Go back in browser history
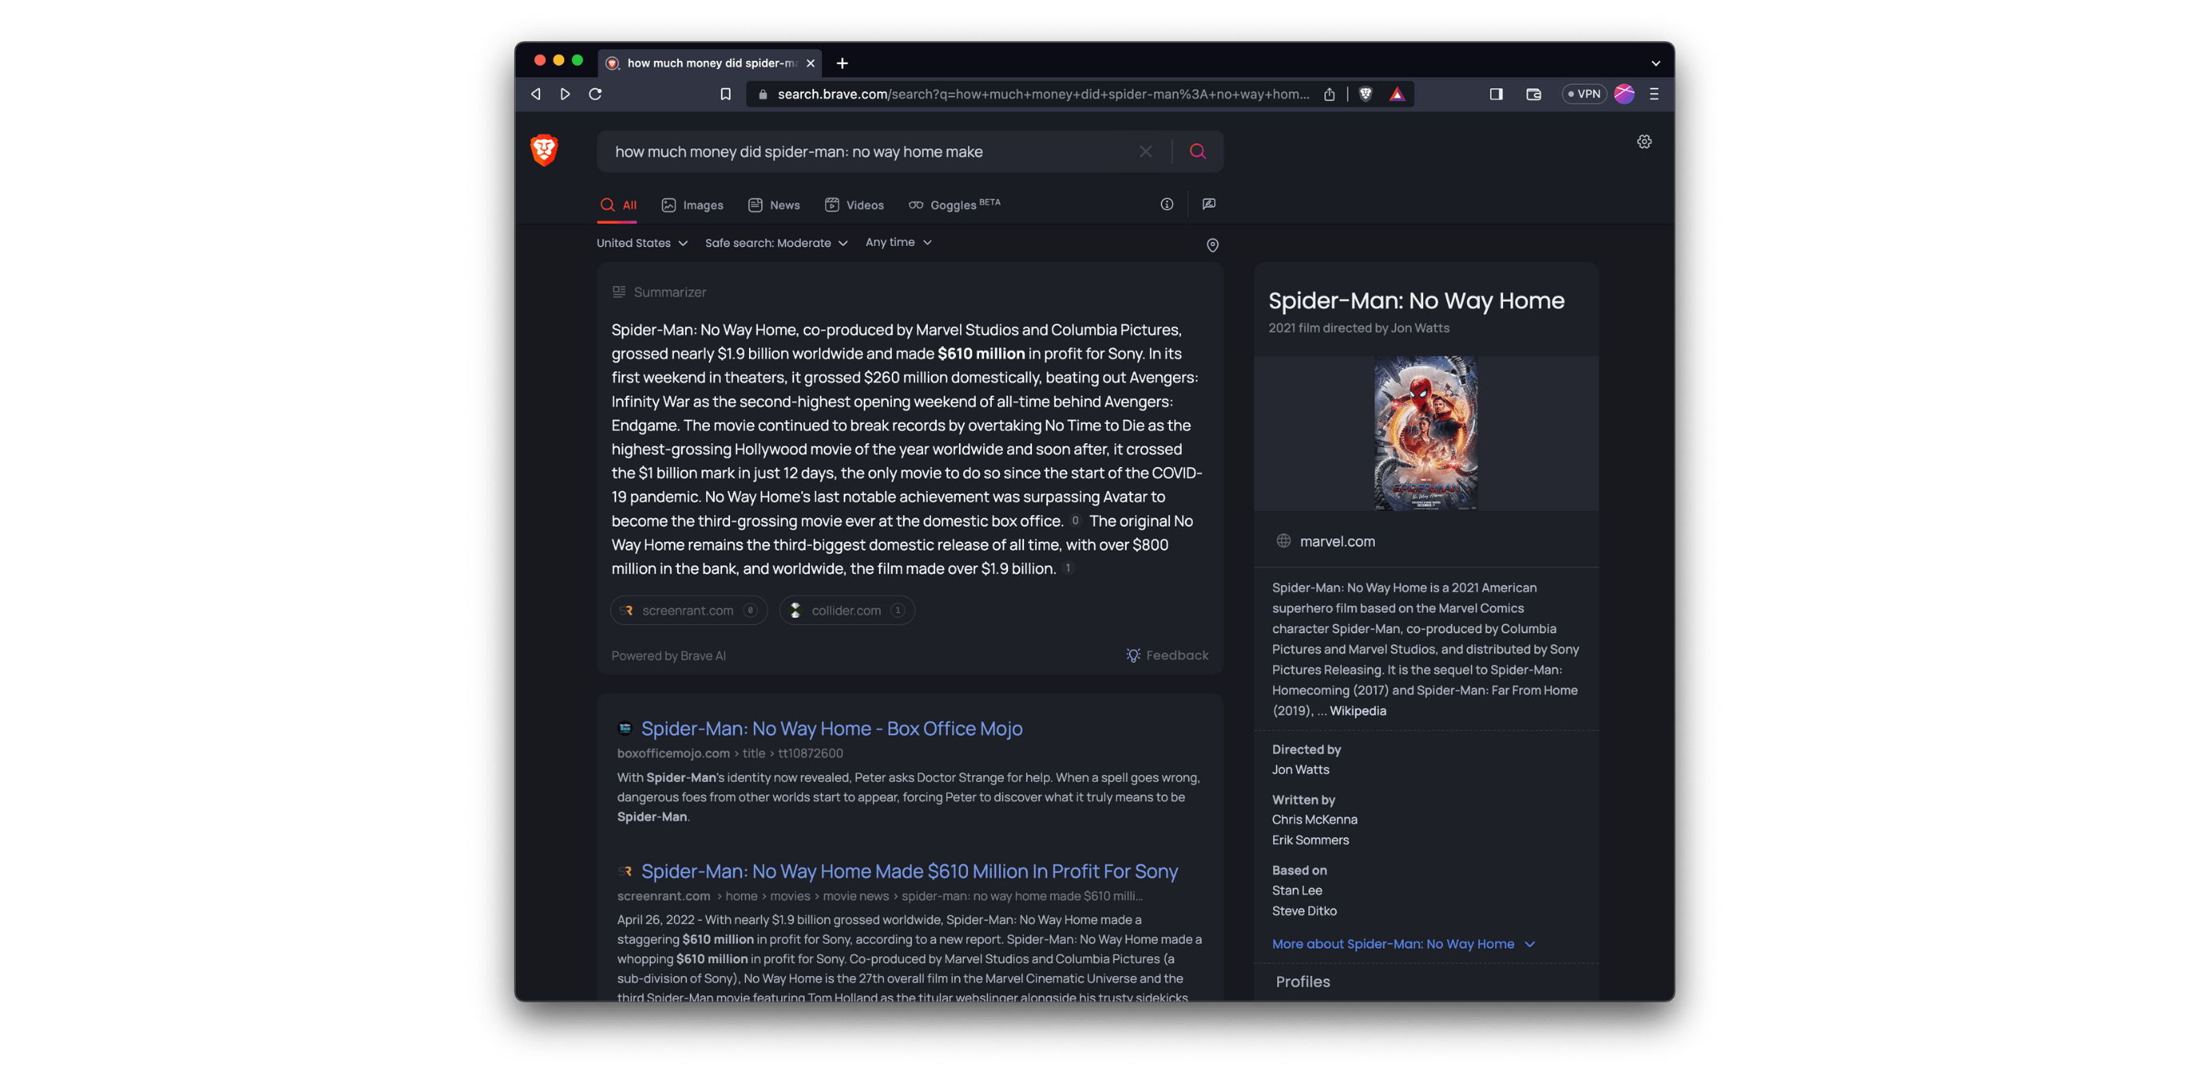 (535, 95)
